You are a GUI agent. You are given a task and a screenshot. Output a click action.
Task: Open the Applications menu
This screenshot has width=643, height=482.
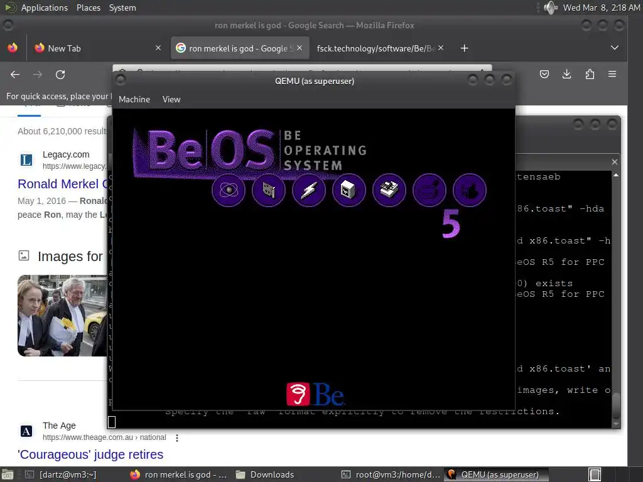45,8
